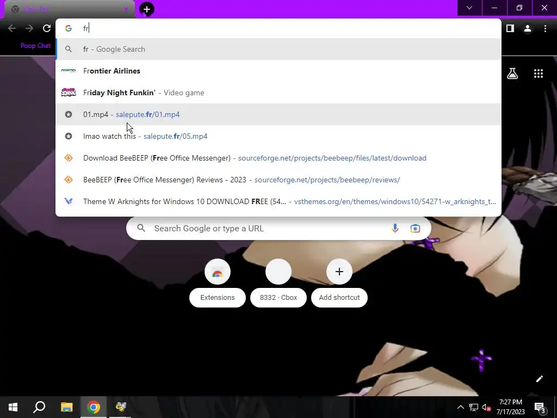This screenshot has width=557, height=418.
Task: Open the Theme W Arknights vsthemes suggestion
Action: click(x=278, y=201)
